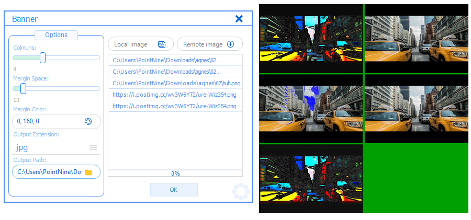Click the Banner title text
The height and width of the screenshot is (220, 471).
click(25, 19)
